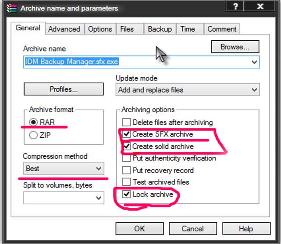Click the archive name text IDM Backup Manager.sfx.exe
The width and height of the screenshot is (281, 244).
click(71, 61)
